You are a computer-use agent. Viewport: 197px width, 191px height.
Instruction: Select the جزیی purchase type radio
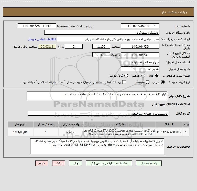[x=162, y=82]
